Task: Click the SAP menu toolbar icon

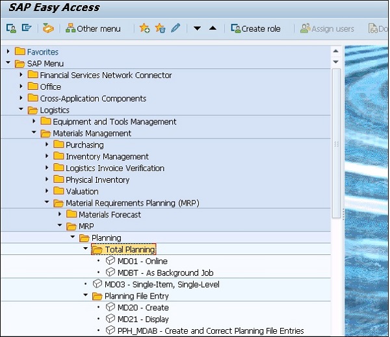Action: pos(27,28)
